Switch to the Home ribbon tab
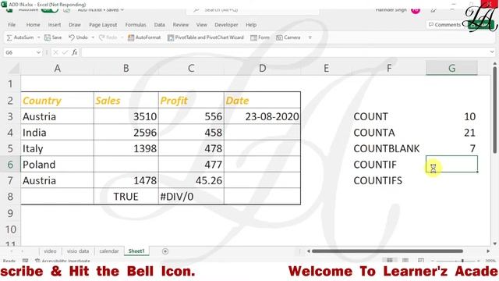Screen dimensions: 499x281 33,24
